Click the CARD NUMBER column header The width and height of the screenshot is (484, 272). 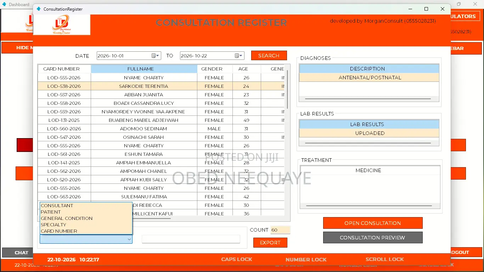[64, 69]
